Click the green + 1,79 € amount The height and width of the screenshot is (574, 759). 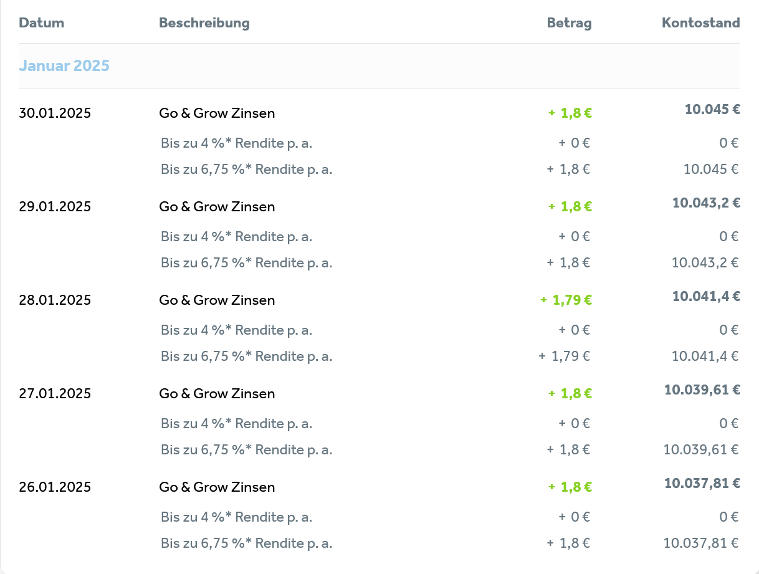click(566, 300)
